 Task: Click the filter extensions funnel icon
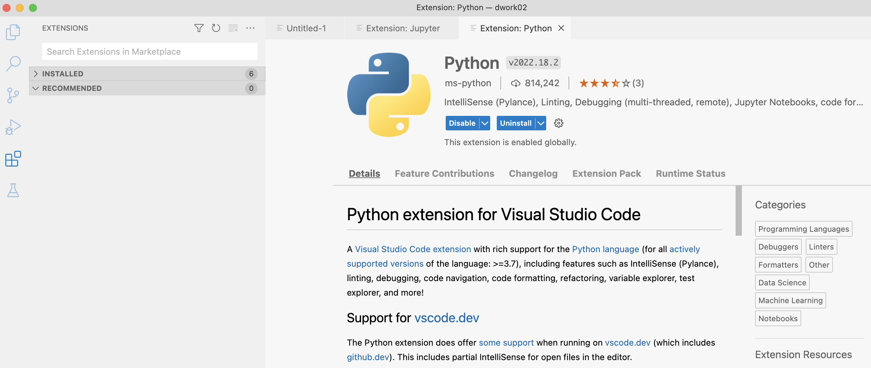pos(199,28)
